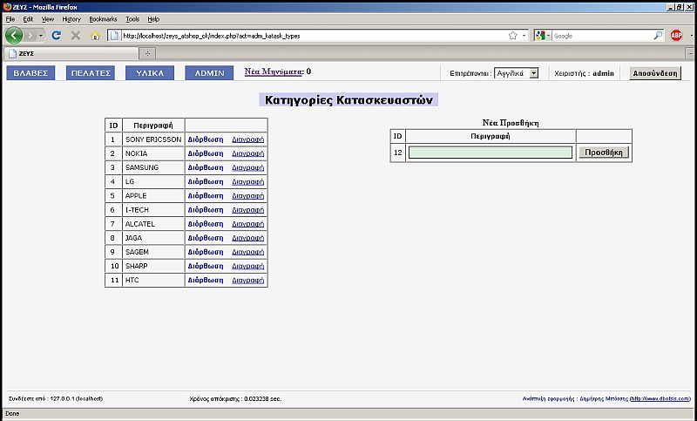The width and height of the screenshot is (697, 421).
Task: Click the page icon in address bar
Action: 114,36
